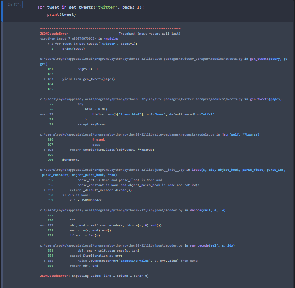Click the line '36 html = HTML('
Image resolution: width=295 pixels, height=288 pixels.
[78, 109]
